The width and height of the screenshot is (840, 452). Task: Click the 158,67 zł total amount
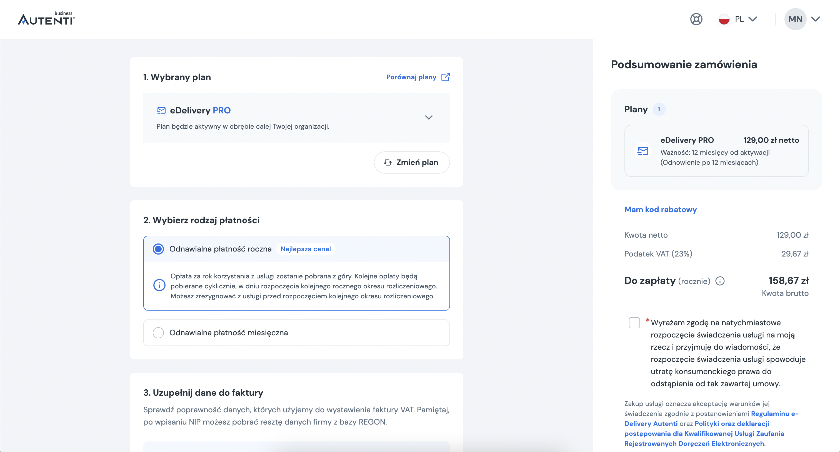click(789, 281)
